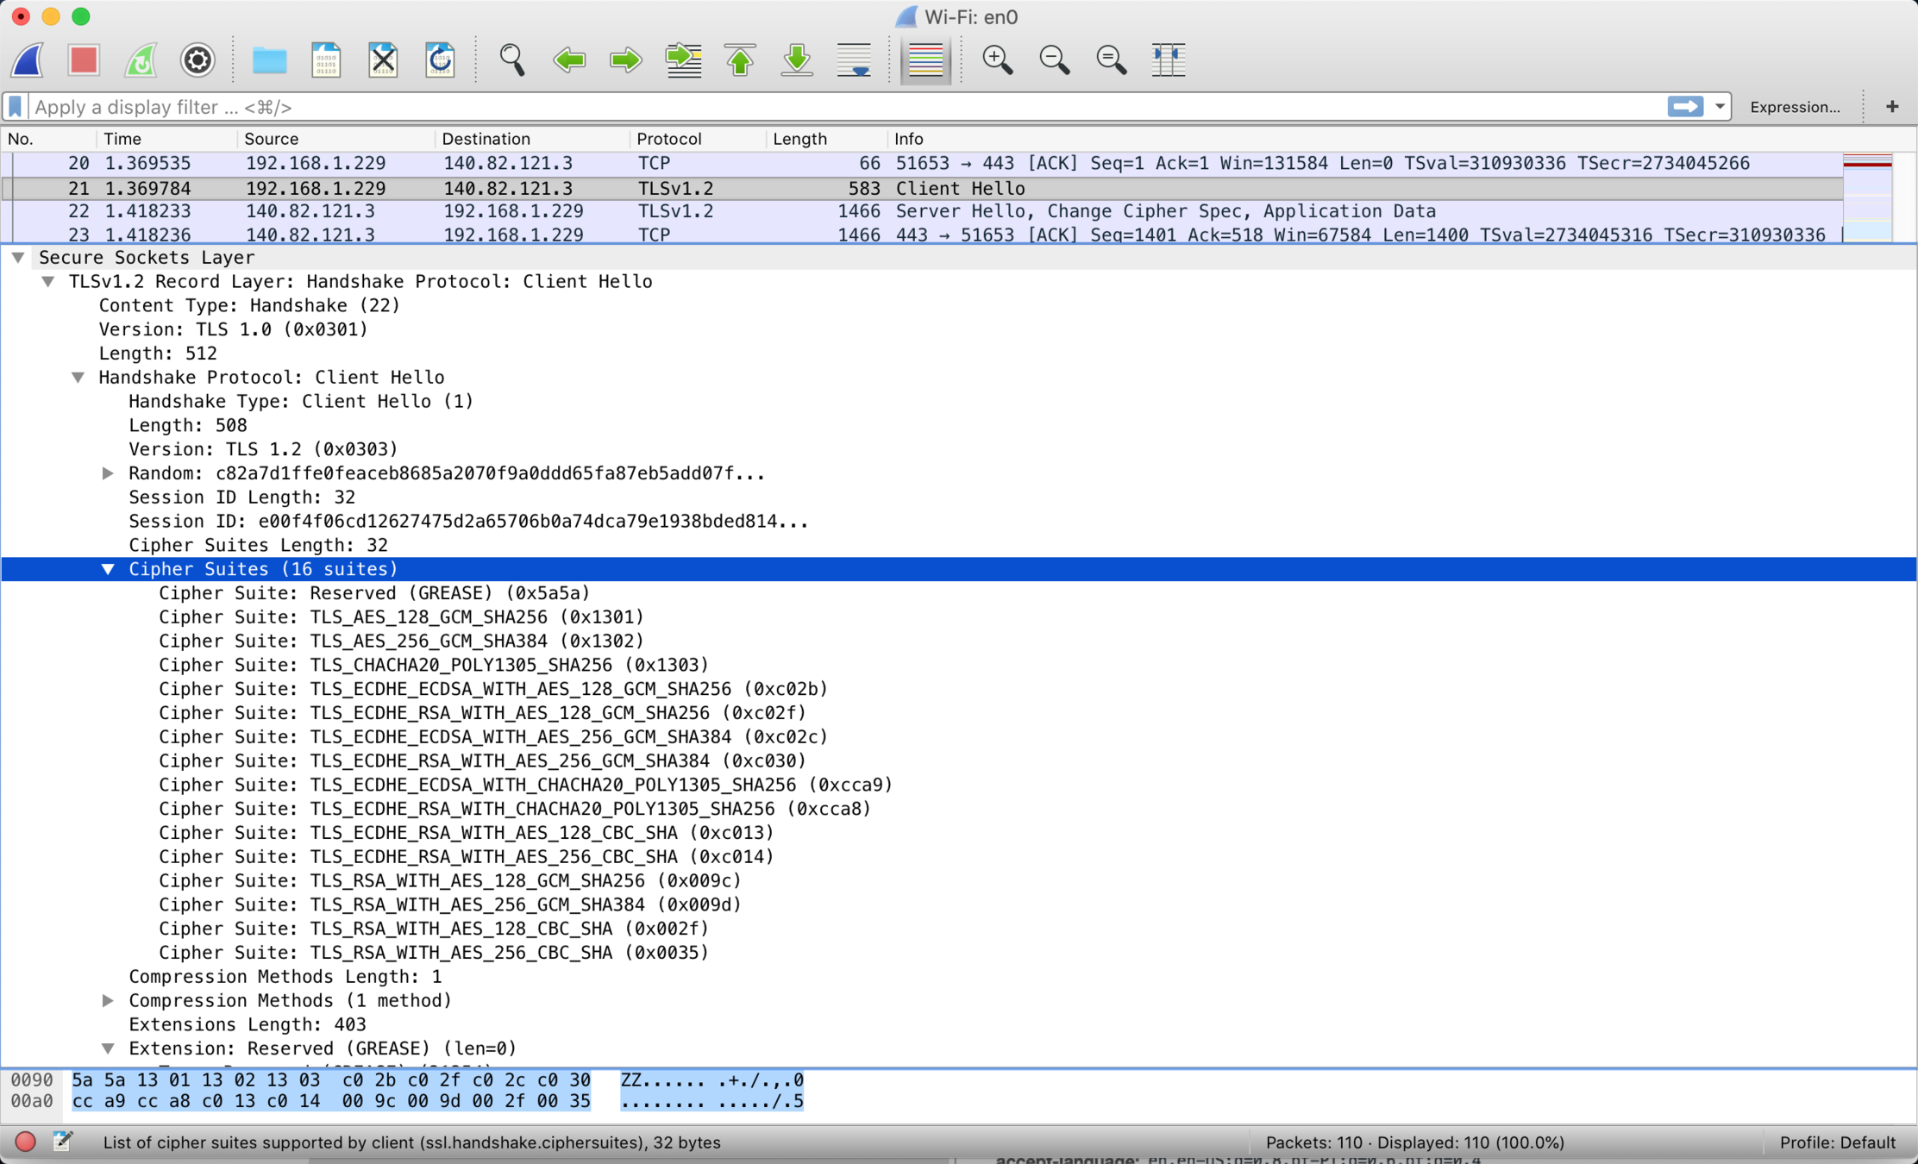
Task: Go to the first packet arrow icon
Action: point(740,59)
